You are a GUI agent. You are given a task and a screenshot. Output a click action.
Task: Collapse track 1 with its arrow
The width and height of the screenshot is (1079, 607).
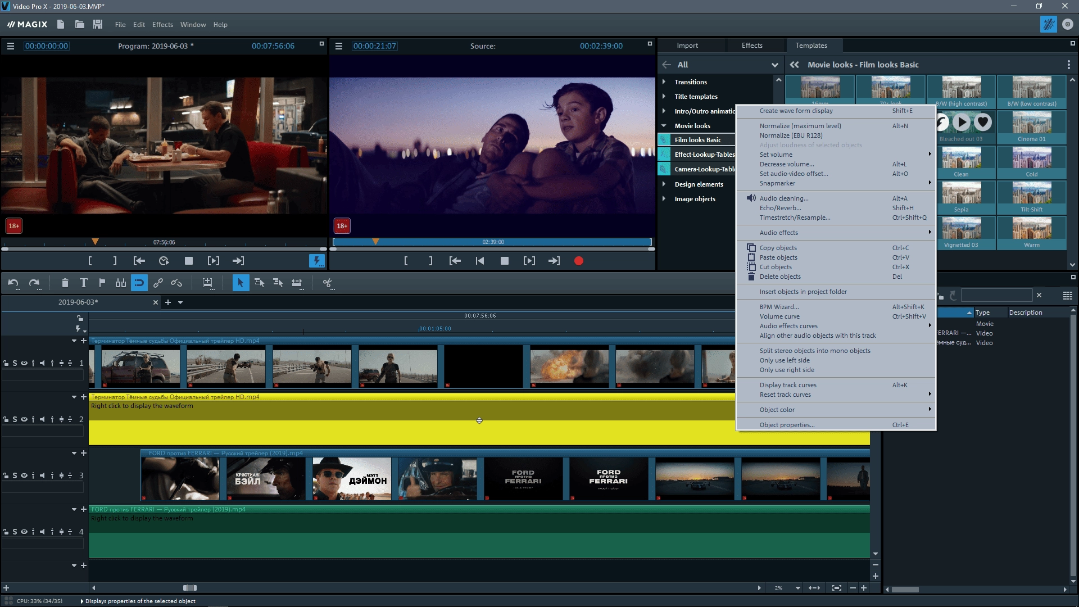coord(74,341)
